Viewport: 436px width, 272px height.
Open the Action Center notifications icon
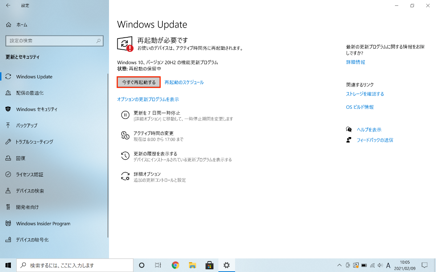coord(424,265)
